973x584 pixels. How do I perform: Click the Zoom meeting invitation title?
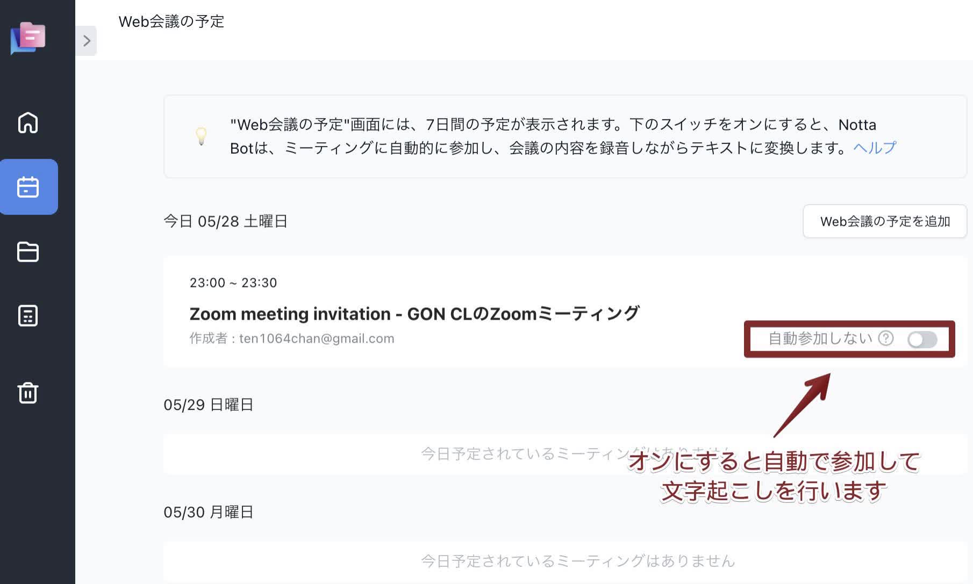[414, 313]
